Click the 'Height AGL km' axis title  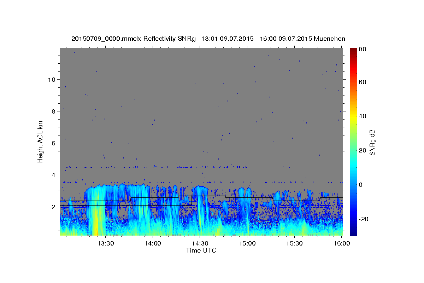40,141
